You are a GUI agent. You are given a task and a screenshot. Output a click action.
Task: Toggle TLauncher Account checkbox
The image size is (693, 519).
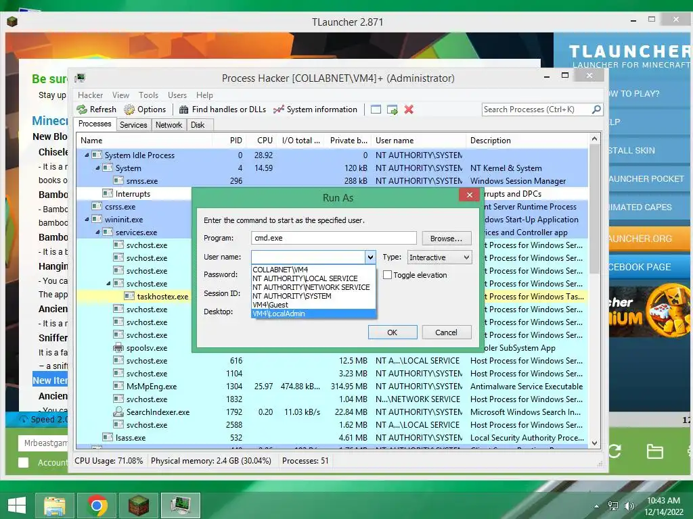(24, 462)
